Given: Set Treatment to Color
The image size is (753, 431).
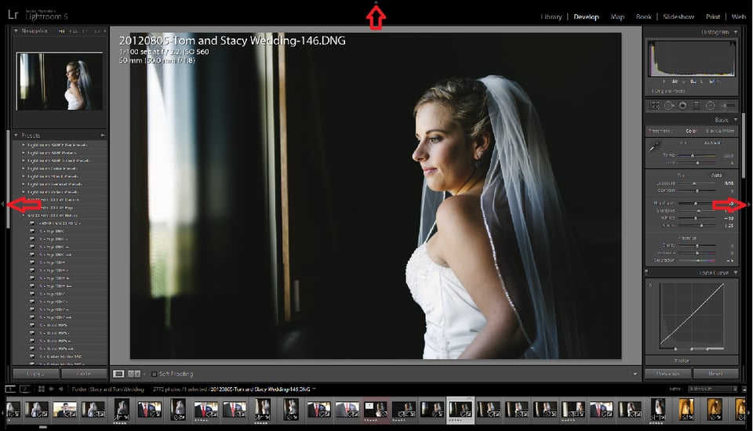Looking at the screenshot, I should point(691,131).
